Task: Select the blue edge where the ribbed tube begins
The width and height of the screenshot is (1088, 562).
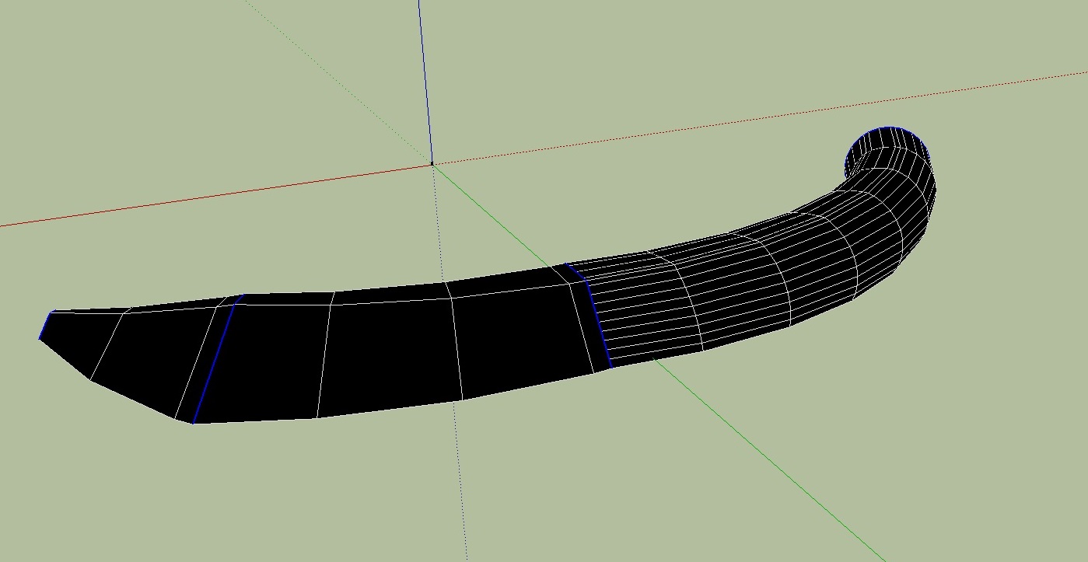Action: [x=589, y=315]
